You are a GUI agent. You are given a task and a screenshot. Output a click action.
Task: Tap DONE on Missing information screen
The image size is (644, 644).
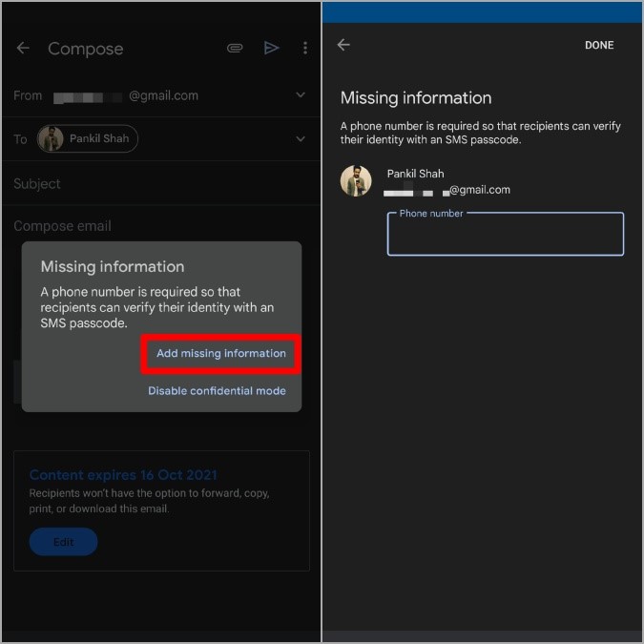pyautogui.click(x=599, y=45)
